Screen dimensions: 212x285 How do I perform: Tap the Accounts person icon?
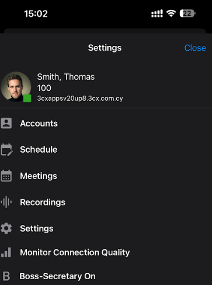6,123
